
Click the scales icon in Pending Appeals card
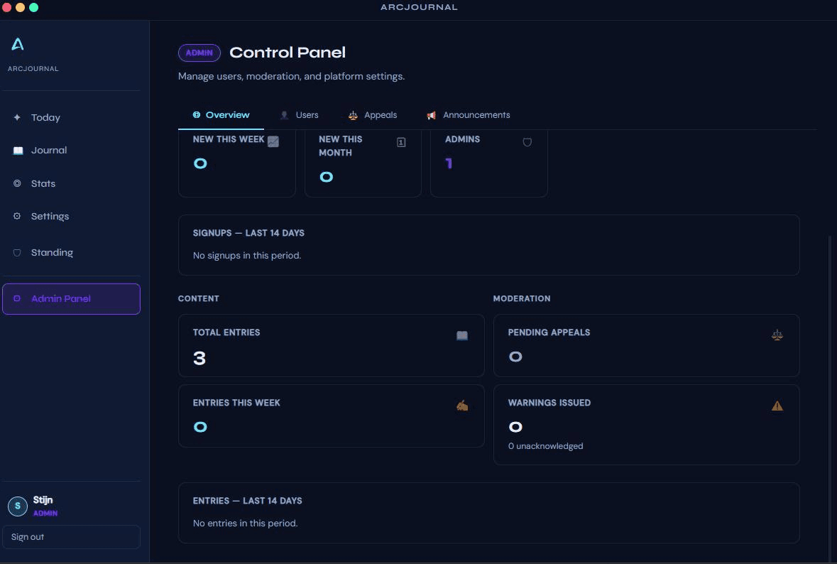(777, 335)
